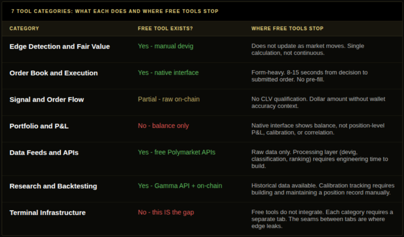Select the 'Data Feeds and APIs' row label
The width and height of the screenshot is (404, 237).
(44, 153)
